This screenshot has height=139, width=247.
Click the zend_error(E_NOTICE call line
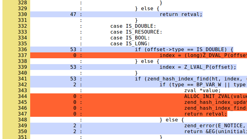(215, 126)
